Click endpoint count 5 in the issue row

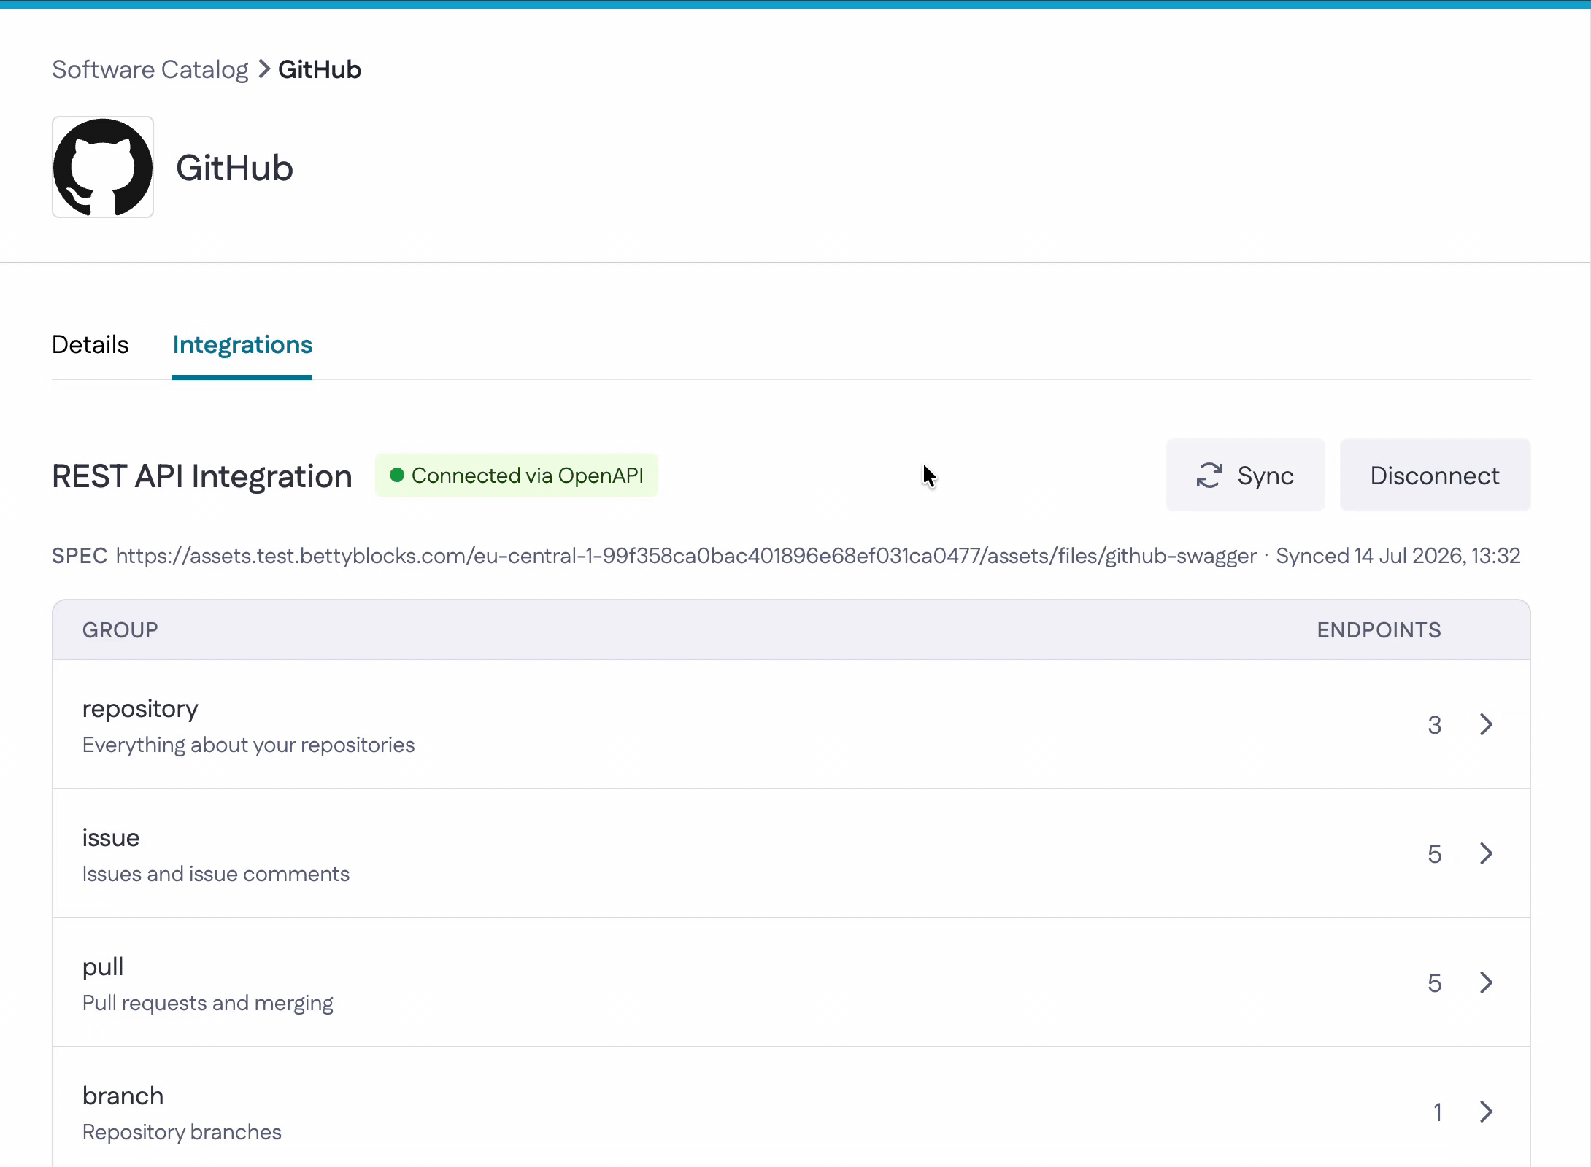pyautogui.click(x=1435, y=854)
